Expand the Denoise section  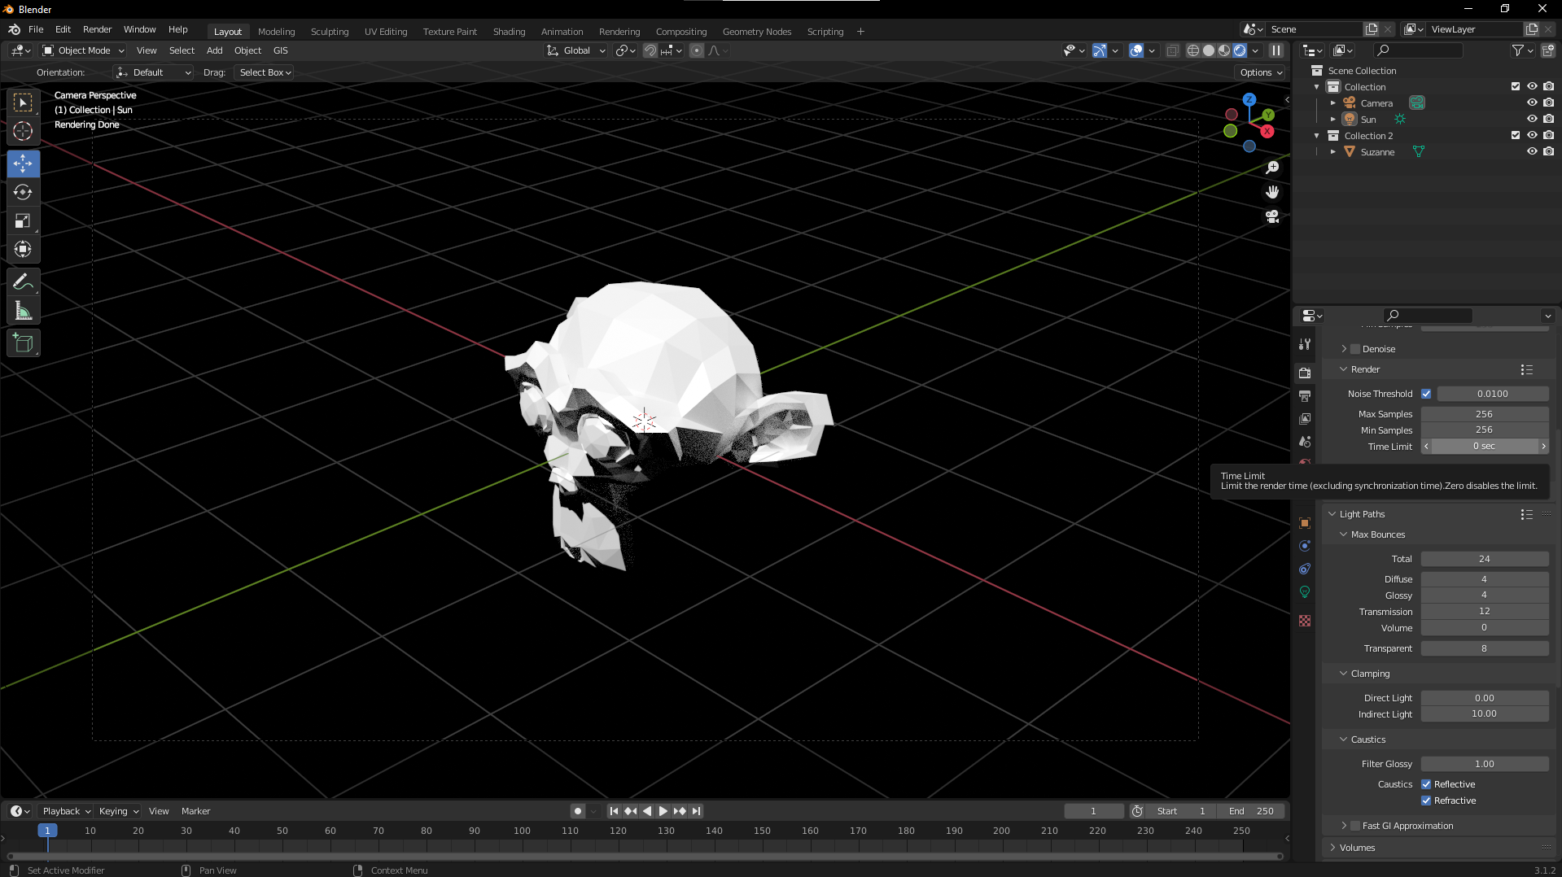1344,349
